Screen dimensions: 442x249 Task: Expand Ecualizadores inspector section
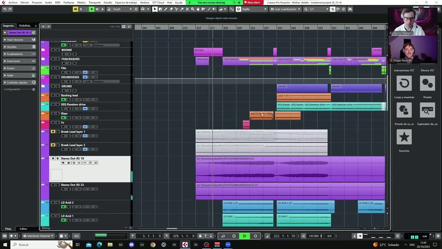[20, 54]
